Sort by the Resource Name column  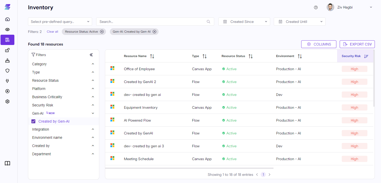click(152, 56)
